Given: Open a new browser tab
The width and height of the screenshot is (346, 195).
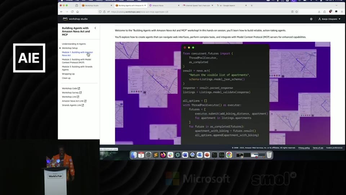Looking at the screenshot, I should pos(252,5).
